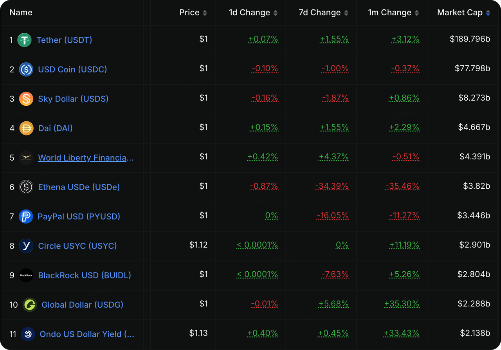The height and width of the screenshot is (350, 501).
Task: Click the Global Dollar (USDG) green logo
Action: [x=29, y=305]
